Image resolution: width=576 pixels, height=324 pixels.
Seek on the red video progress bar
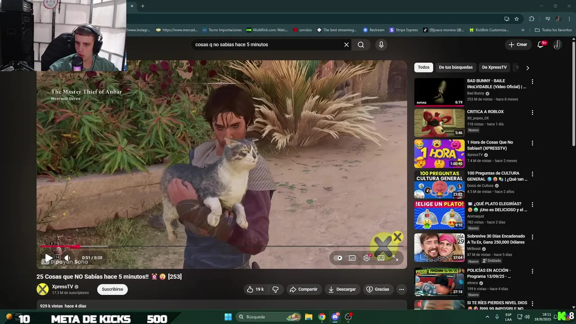tap(221, 246)
